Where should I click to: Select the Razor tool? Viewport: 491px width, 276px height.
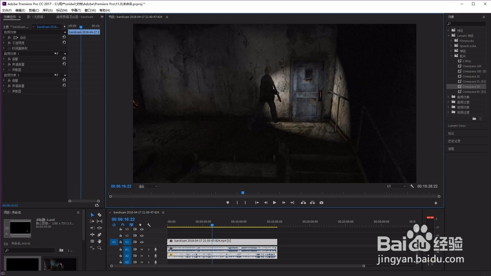[x=100, y=215]
